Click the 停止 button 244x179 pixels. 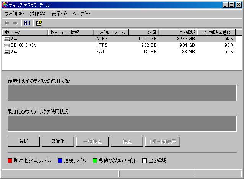pos(127,142)
